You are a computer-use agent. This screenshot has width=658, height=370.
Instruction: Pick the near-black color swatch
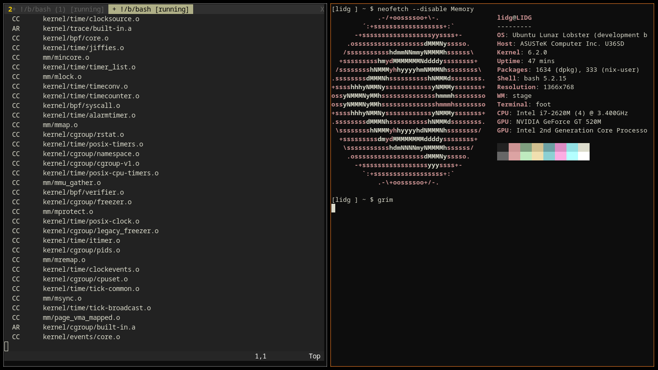(503, 147)
